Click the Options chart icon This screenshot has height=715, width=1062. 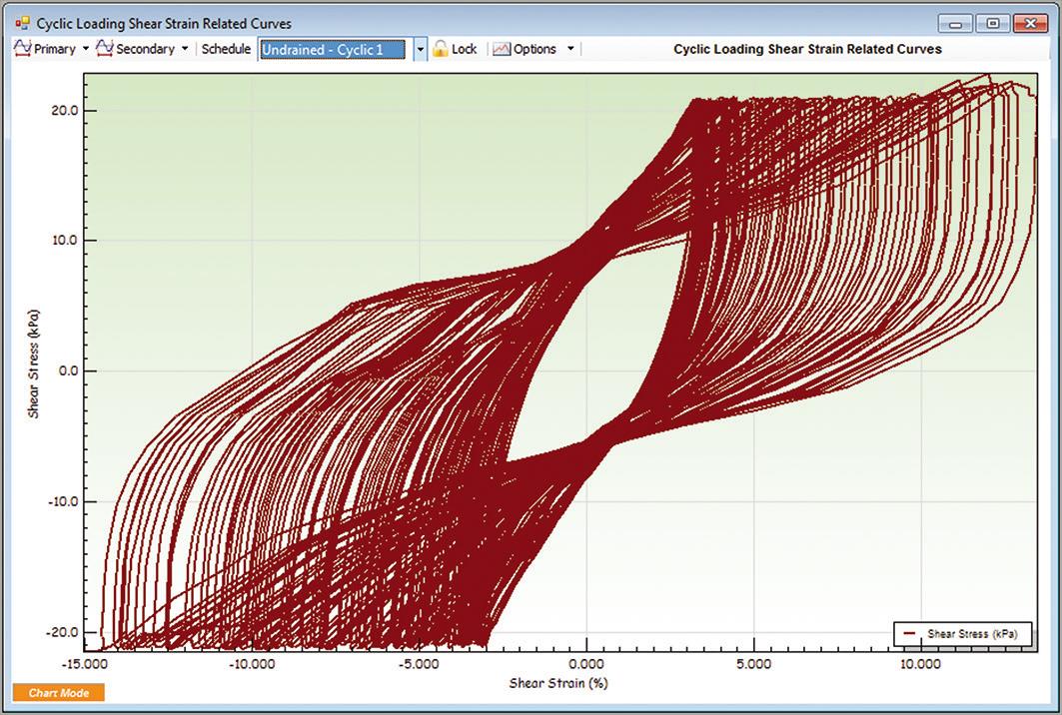coord(501,49)
